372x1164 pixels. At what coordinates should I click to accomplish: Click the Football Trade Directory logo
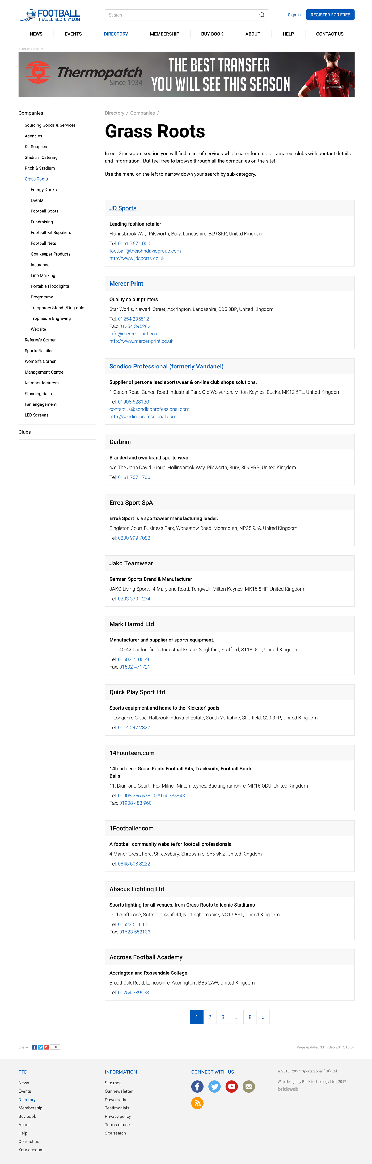pyautogui.click(x=50, y=15)
